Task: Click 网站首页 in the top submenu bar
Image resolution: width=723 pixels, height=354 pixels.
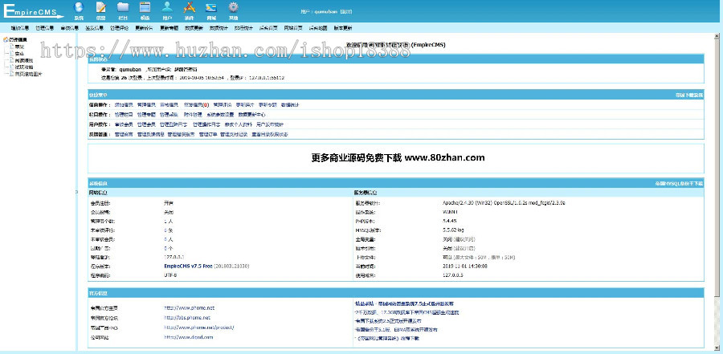Action: (x=294, y=28)
